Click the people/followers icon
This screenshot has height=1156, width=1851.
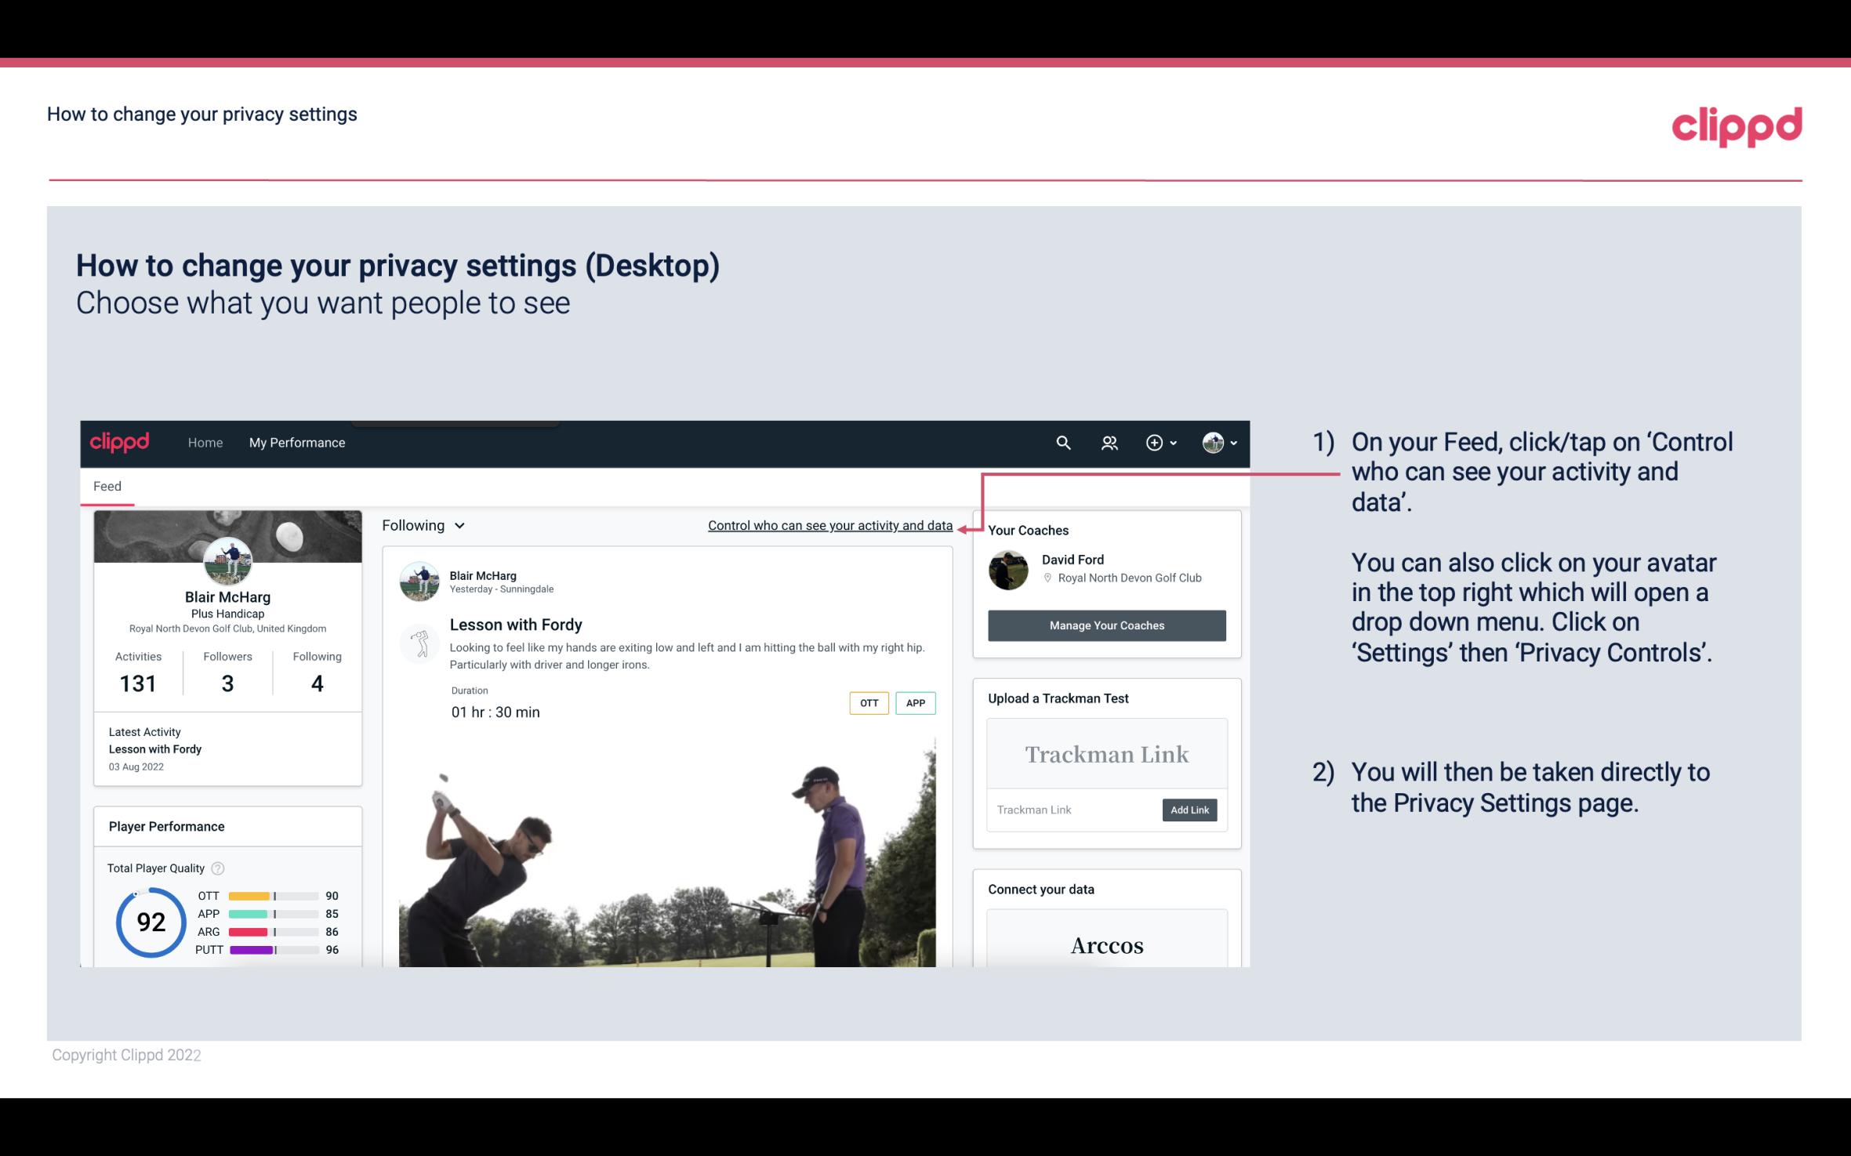pyautogui.click(x=1108, y=442)
